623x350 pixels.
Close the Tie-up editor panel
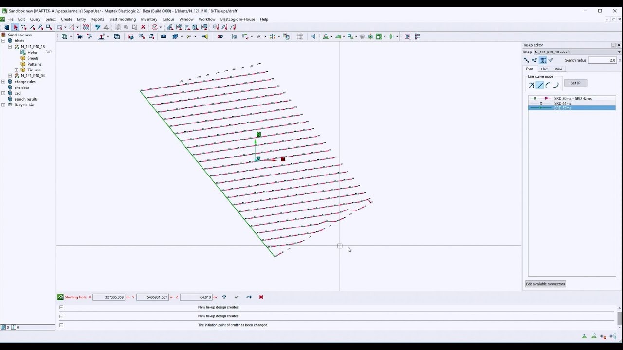pyautogui.click(x=619, y=45)
